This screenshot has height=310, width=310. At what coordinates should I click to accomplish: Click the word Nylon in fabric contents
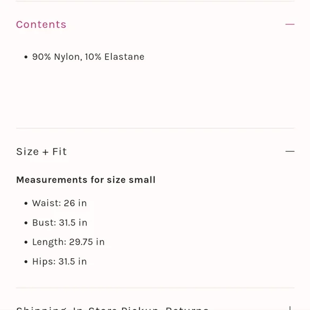(x=68, y=57)
